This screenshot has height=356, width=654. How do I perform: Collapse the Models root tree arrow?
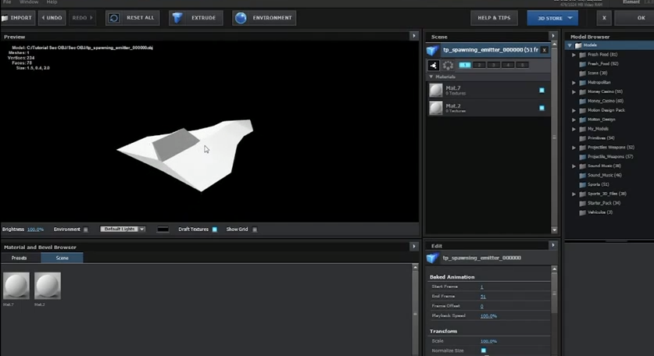(x=570, y=45)
